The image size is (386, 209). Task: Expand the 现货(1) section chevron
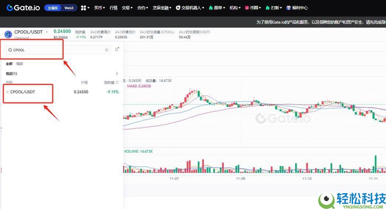[117, 74]
